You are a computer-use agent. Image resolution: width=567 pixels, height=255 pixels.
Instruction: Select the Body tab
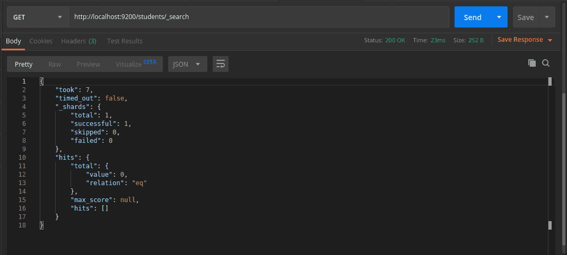click(x=13, y=41)
